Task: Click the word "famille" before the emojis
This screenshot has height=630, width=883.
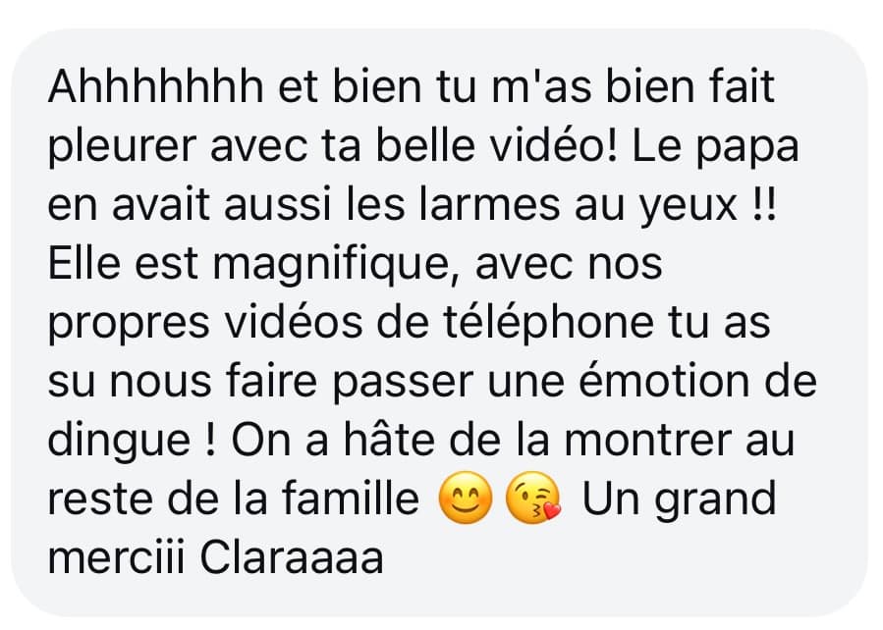Action: pyautogui.click(x=351, y=498)
